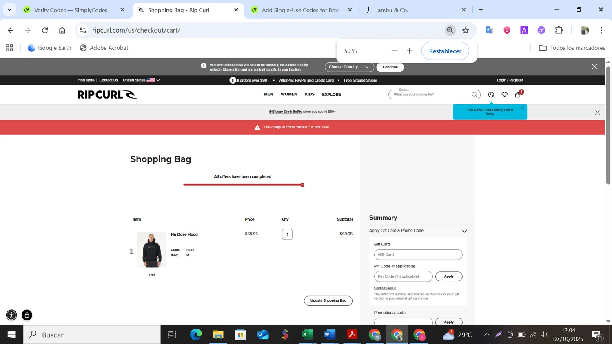Click the Find store link
Screen dimensions: 612x344
click(x=86, y=80)
